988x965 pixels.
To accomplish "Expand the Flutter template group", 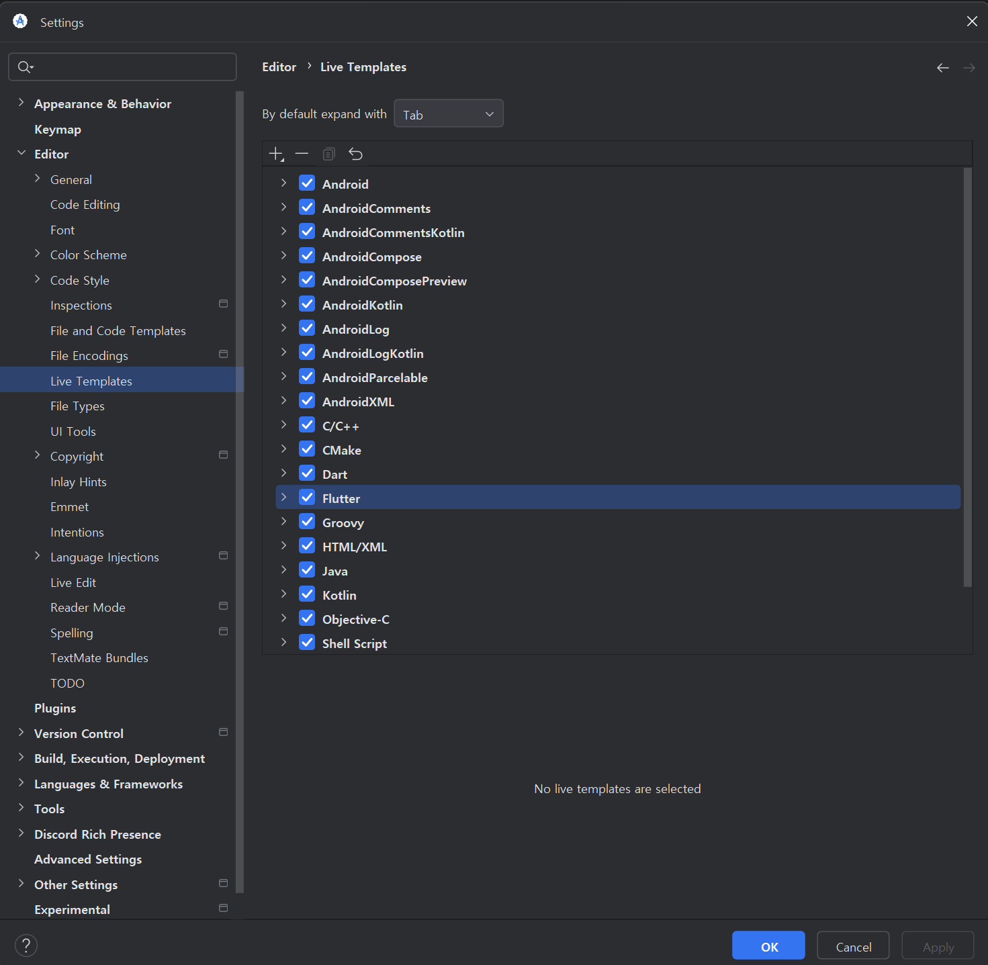I will [x=283, y=498].
